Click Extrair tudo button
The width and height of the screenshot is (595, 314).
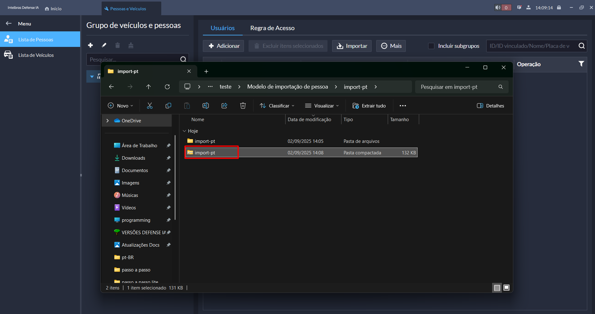click(x=369, y=106)
